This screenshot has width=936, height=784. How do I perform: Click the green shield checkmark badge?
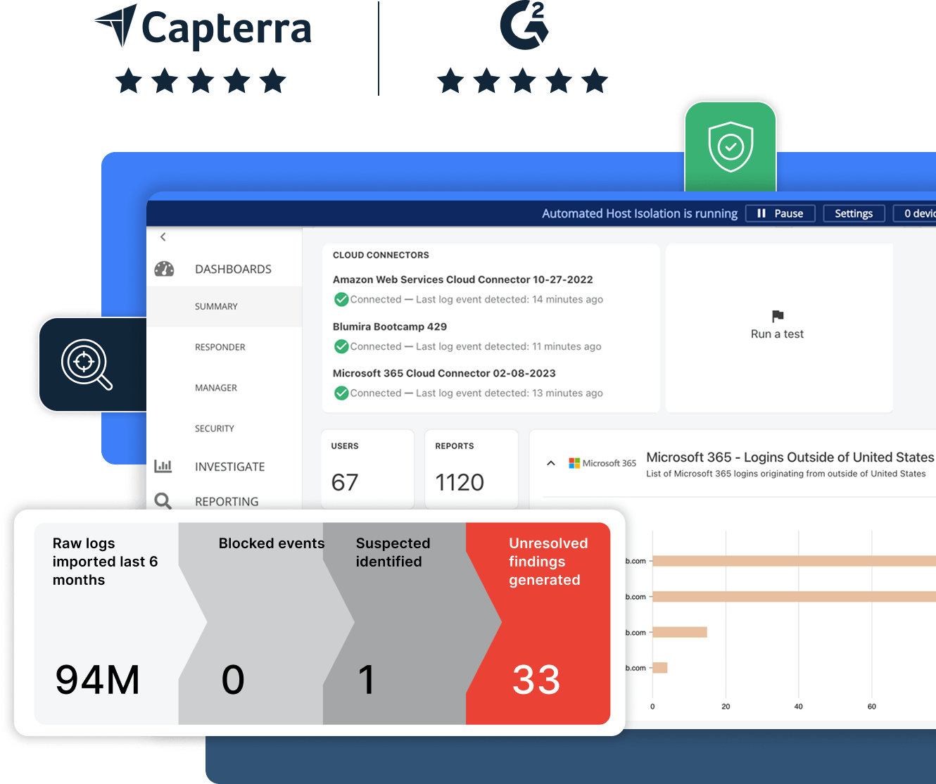[x=730, y=146]
